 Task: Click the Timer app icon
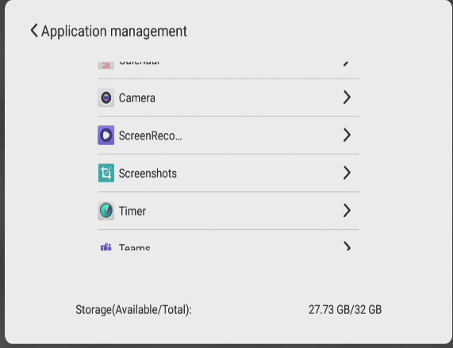(x=106, y=211)
